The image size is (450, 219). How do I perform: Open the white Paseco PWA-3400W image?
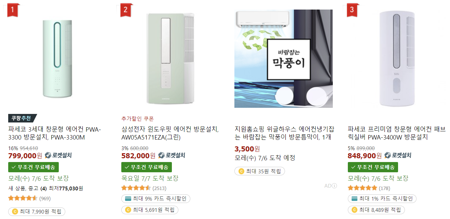tap(397, 59)
